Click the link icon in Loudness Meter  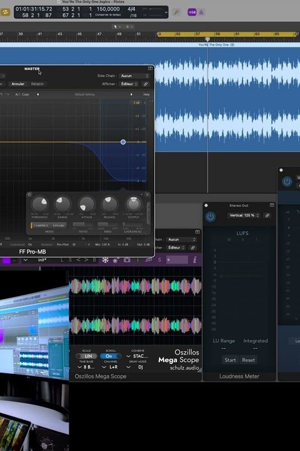(267, 215)
